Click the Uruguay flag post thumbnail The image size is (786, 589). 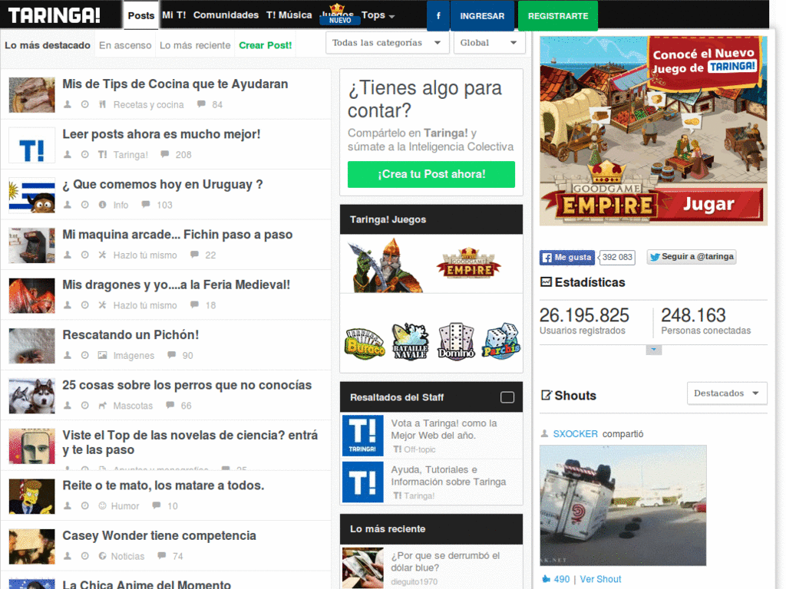[x=31, y=196]
